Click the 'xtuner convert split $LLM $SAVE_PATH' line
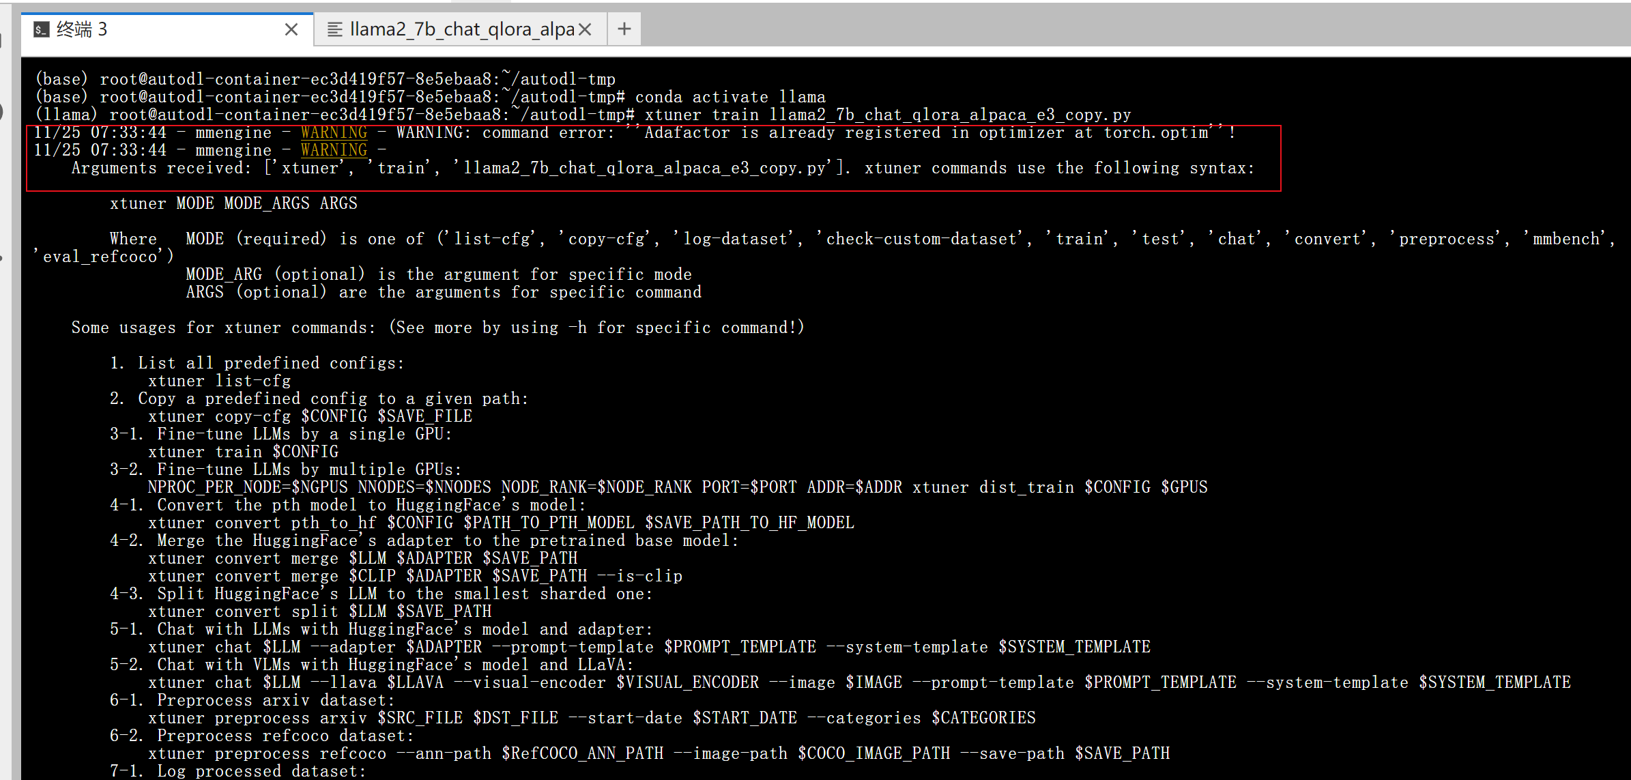This screenshot has height=780, width=1631. tap(319, 611)
